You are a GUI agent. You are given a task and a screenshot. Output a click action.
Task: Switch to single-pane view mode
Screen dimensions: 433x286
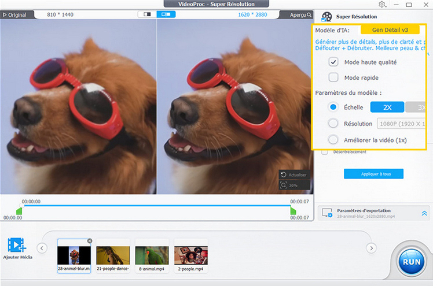147,14
